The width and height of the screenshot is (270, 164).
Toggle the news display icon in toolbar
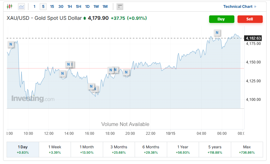click(120, 7)
